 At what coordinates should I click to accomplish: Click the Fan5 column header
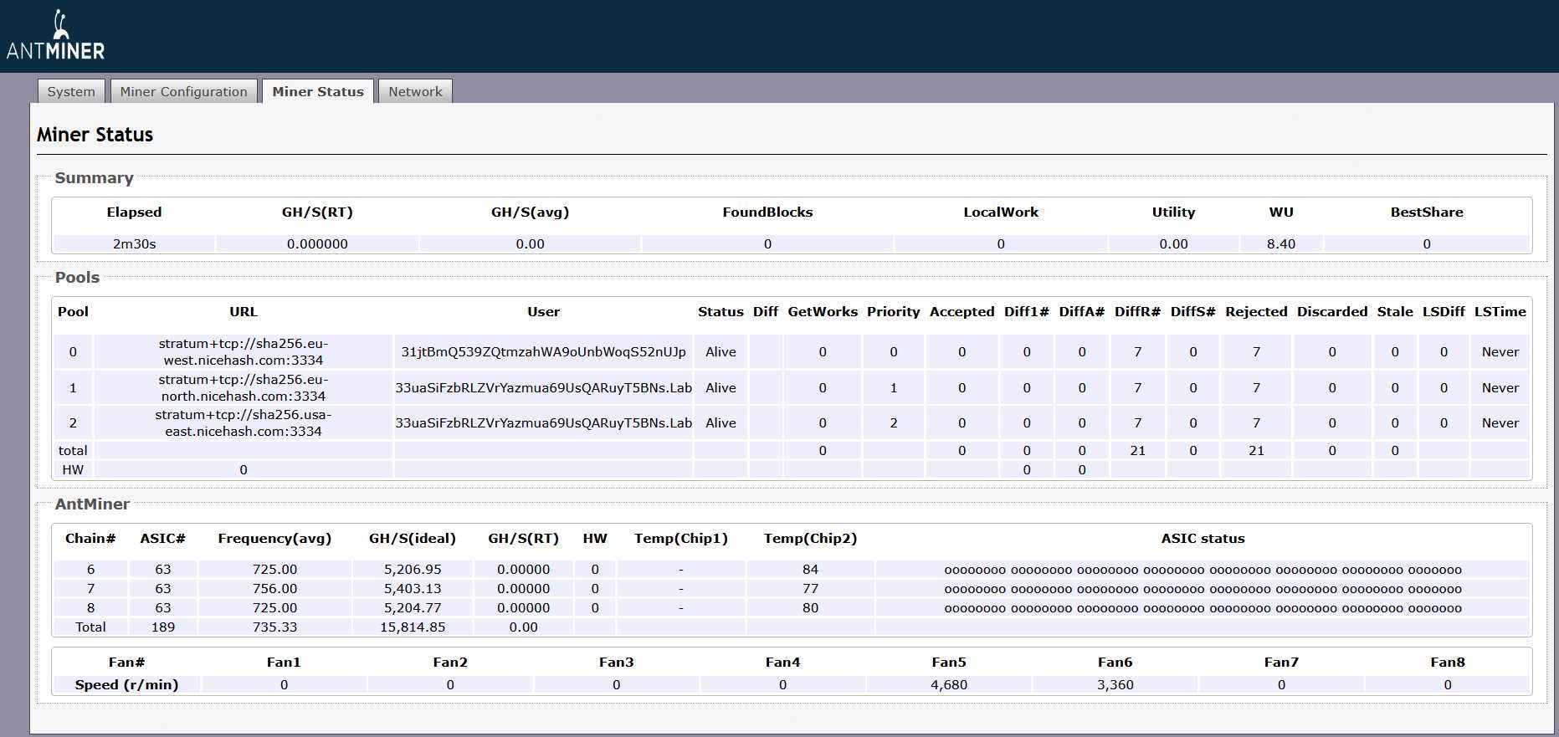(x=949, y=663)
